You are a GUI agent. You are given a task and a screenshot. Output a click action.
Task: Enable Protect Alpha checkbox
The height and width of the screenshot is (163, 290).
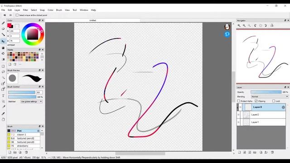pyautogui.click(x=239, y=101)
